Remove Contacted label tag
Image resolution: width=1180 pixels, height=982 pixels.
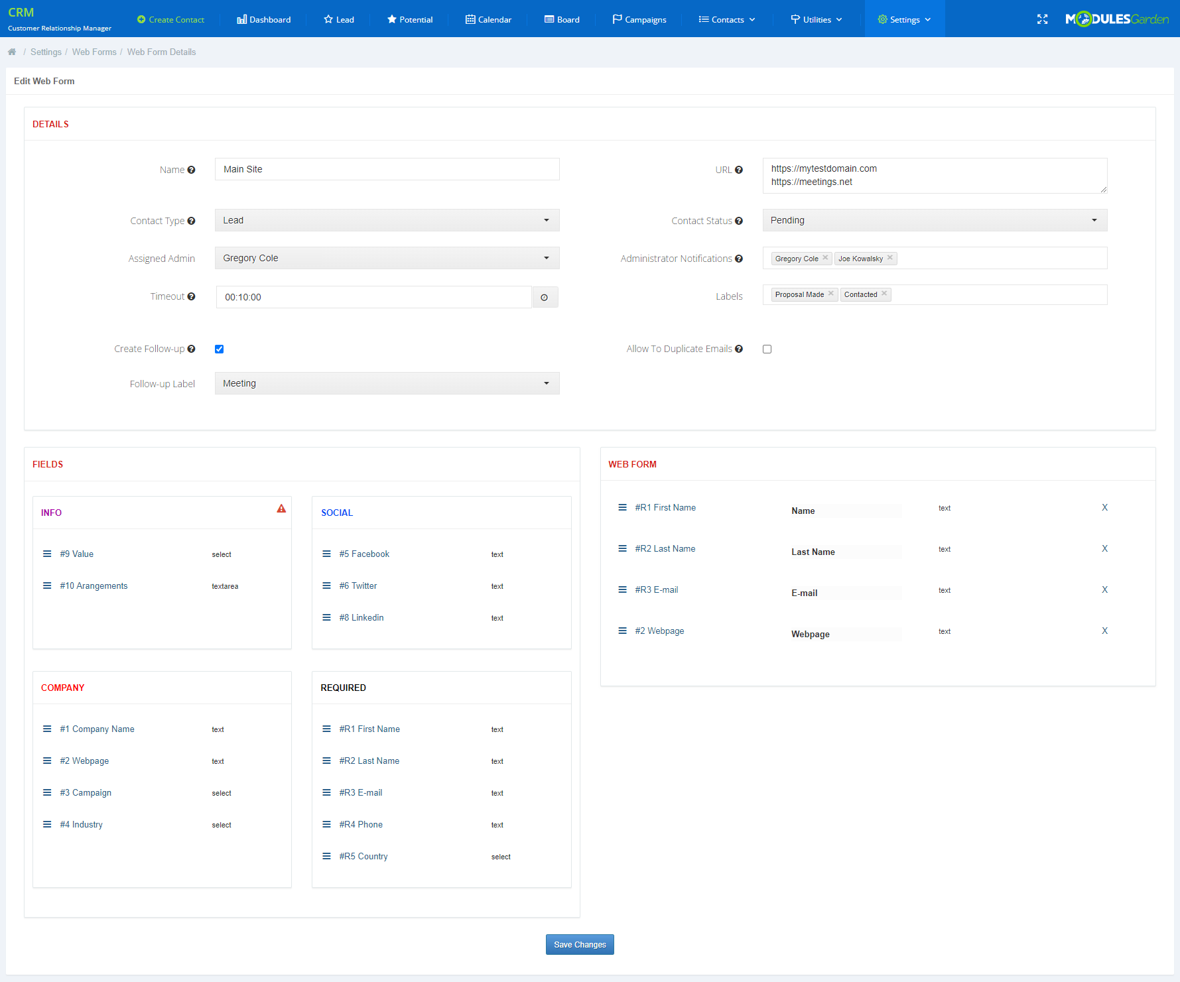click(x=884, y=294)
